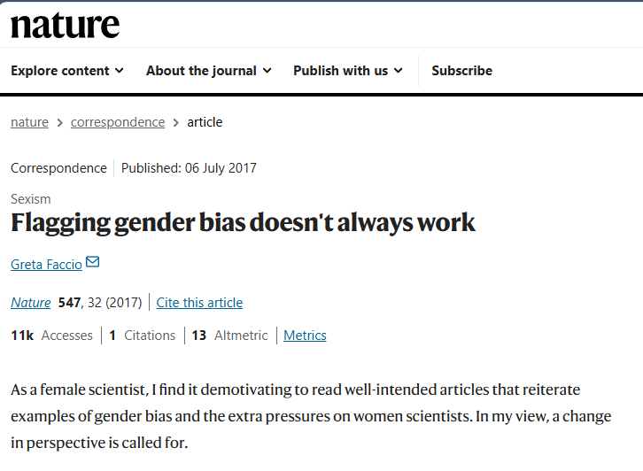
Task: Expand the Publish with us menu
Action: [347, 71]
